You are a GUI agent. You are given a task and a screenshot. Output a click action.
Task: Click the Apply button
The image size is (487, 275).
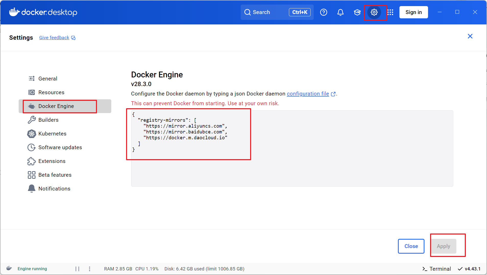click(x=443, y=246)
